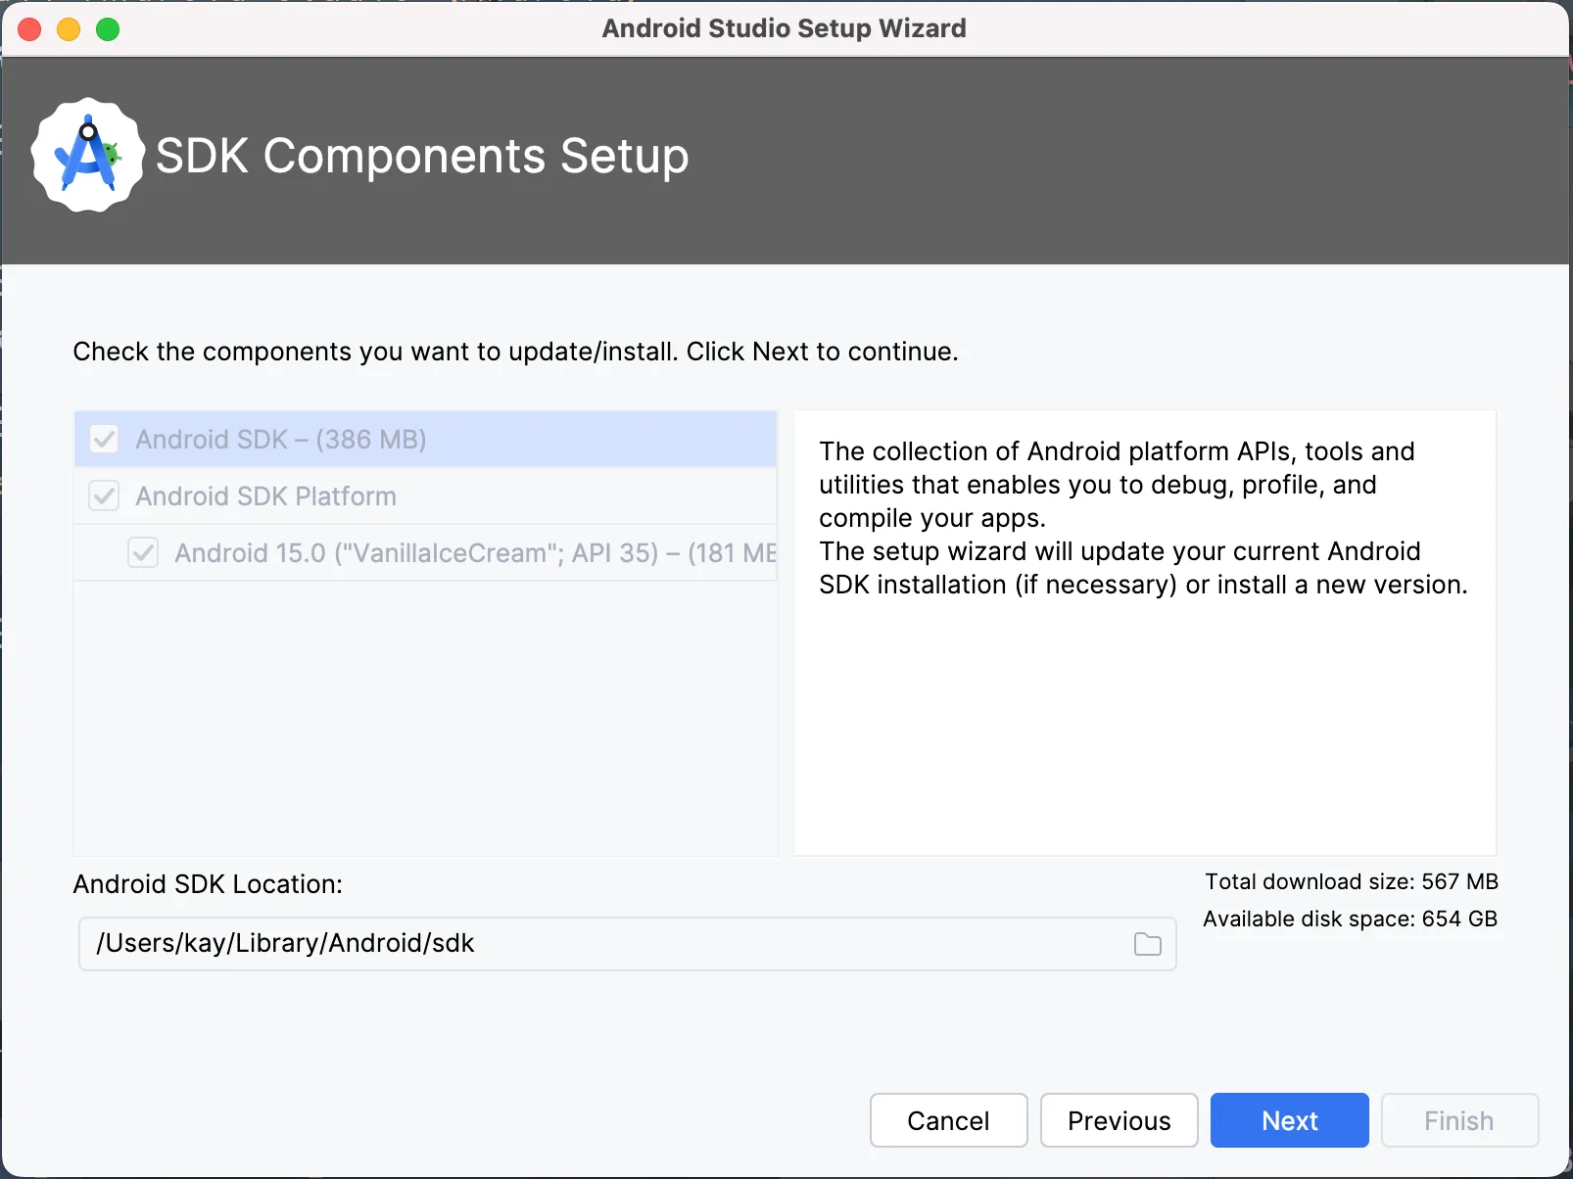
Task: Close the Setup Wizard window
Action: tap(29, 29)
